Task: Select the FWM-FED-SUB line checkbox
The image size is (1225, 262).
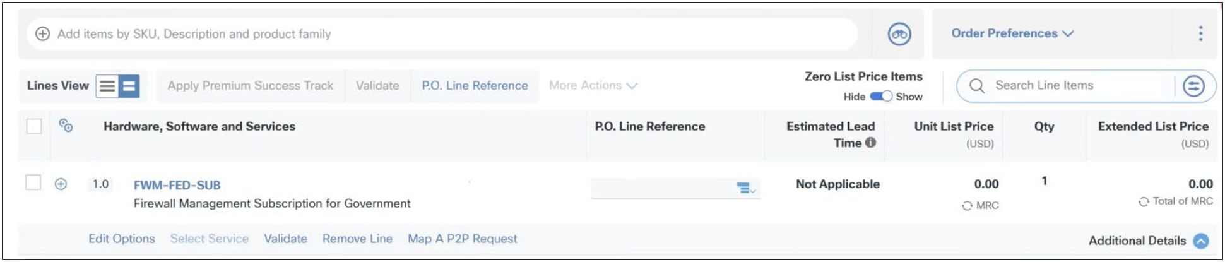Action: point(33,183)
